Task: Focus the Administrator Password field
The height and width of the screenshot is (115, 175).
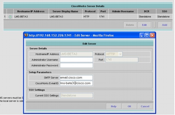Action: [x=76, y=65]
